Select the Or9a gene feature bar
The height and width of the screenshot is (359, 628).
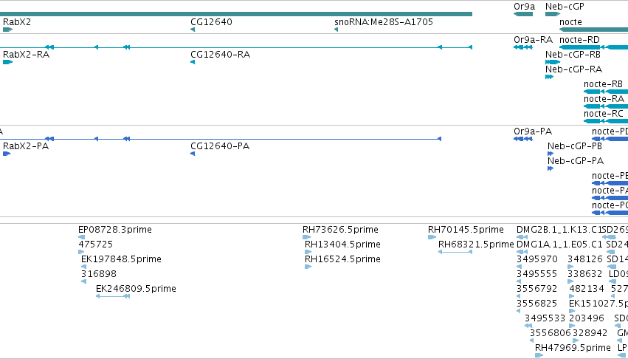tap(523, 14)
